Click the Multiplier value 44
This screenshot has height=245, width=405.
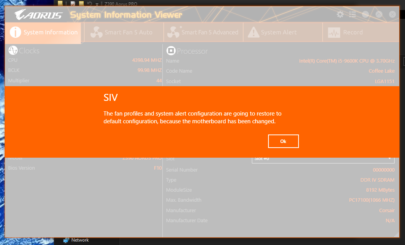coord(159,80)
